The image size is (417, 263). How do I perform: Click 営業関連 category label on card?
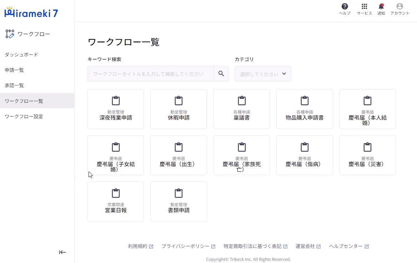[x=116, y=204]
